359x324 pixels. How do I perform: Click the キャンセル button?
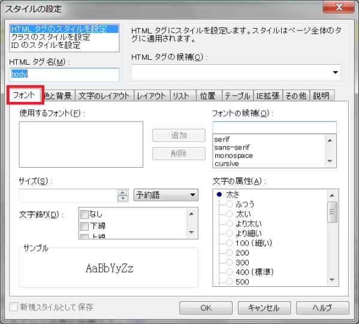click(264, 308)
